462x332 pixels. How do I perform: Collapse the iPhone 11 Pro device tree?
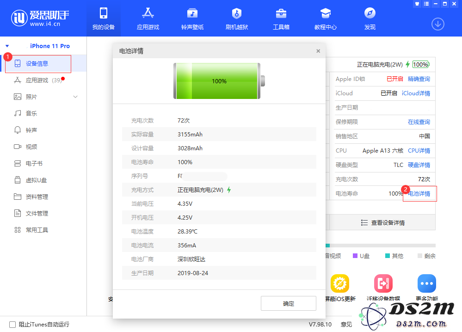click(7, 46)
